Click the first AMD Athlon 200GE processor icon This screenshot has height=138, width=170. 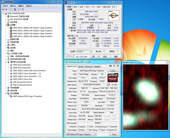coord(11,28)
